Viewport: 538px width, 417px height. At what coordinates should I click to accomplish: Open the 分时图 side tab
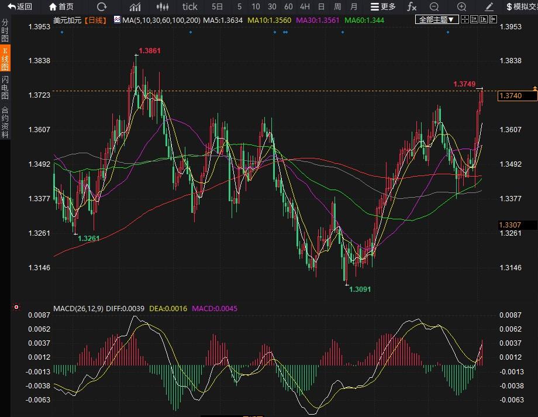point(5,30)
